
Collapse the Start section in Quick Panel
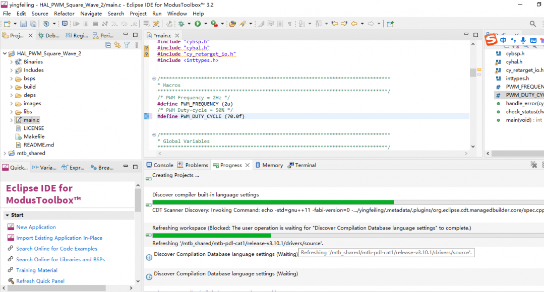[x=7, y=215]
